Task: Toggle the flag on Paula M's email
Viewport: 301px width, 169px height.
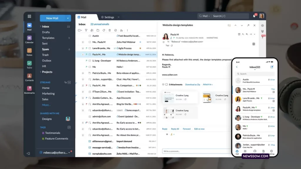Action: click(86, 54)
